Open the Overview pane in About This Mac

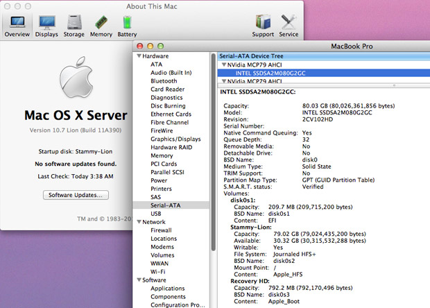(17, 26)
